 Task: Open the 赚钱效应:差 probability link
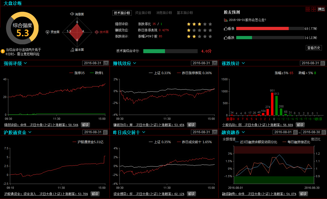pos(149,125)
